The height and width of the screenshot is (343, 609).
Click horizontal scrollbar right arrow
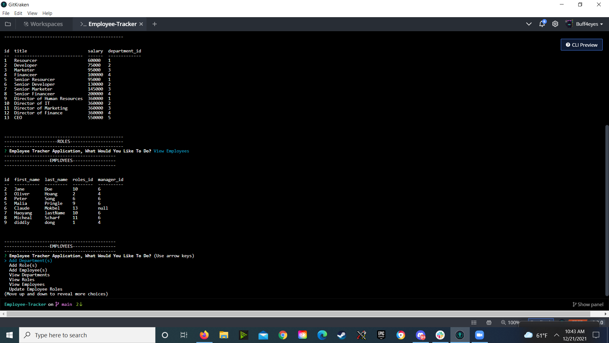pyautogui.click(x=606, y=314)
